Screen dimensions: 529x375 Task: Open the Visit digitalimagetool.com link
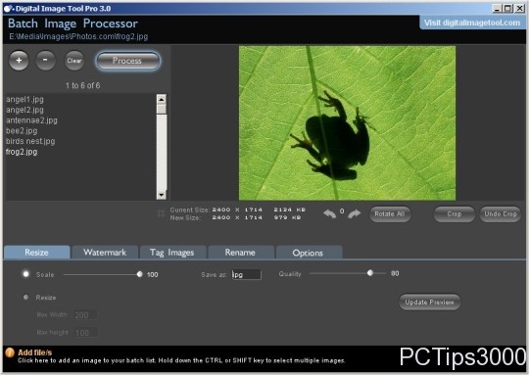click(x=472, y=23)
